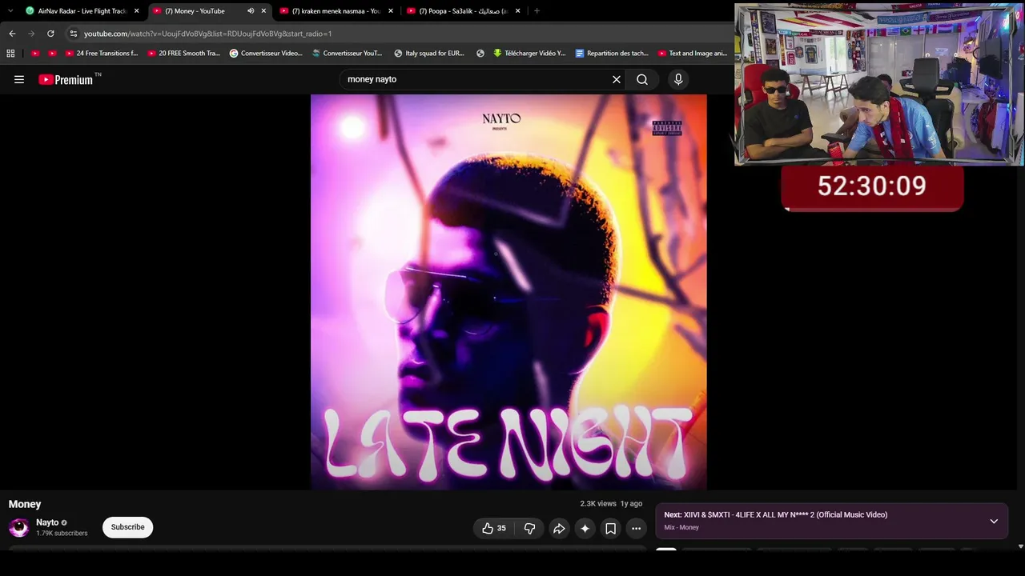This screenshot has height=576, width=1025.
Task: Open Nayto channel avatar
Action: [18, 527]
